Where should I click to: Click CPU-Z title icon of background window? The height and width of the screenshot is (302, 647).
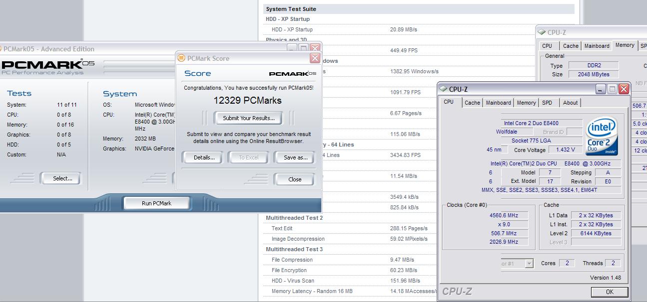tap(542, 32)
